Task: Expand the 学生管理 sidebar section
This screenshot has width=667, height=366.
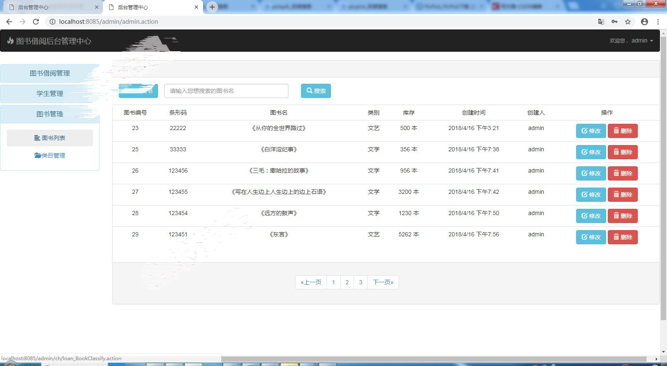Action: pos(50,93)
